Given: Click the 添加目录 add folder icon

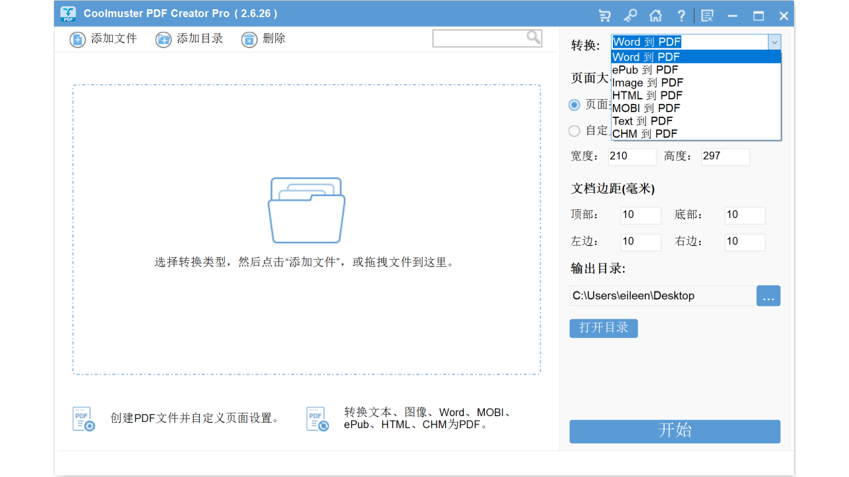Looking at the screenshot, I should 163,39.
